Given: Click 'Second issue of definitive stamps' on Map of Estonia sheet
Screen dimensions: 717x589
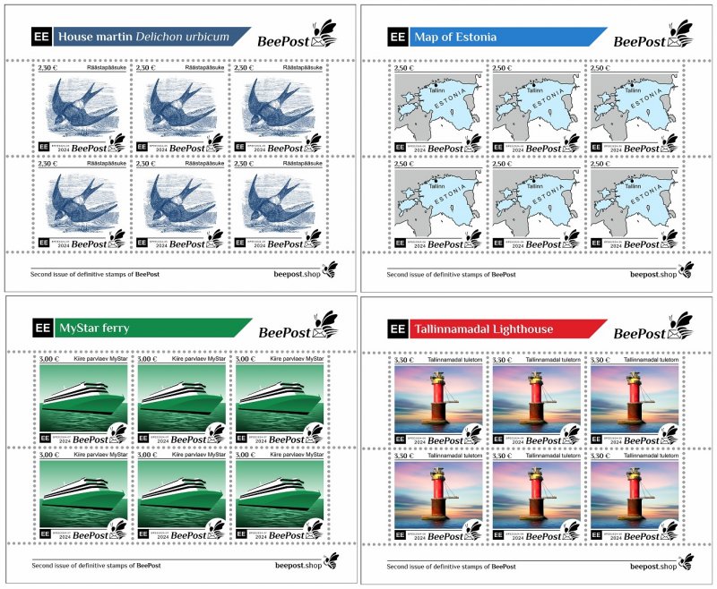Looking at the screenshot, I should 452,275.
